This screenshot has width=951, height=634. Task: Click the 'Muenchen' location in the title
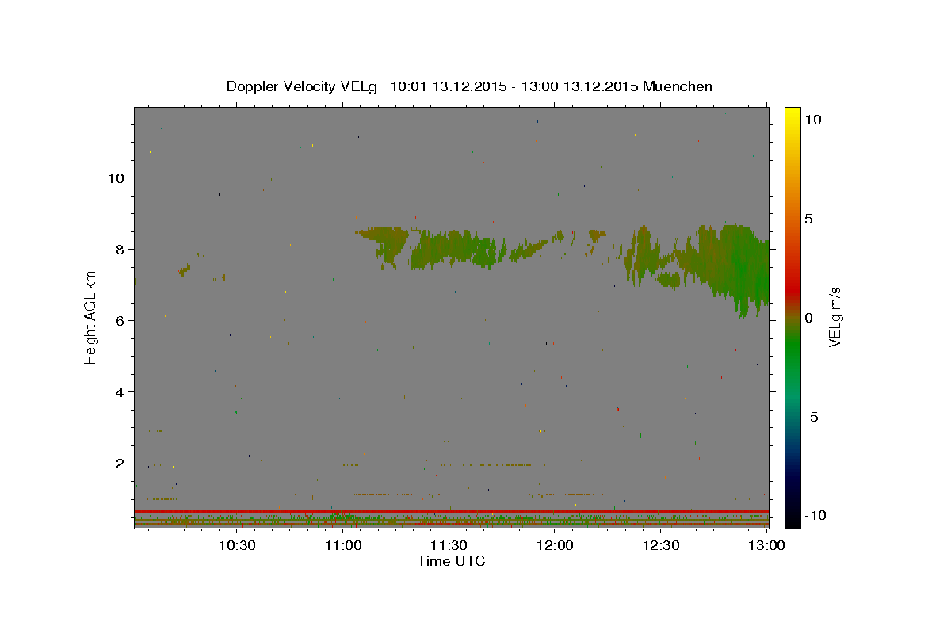(x=678, y=86)
